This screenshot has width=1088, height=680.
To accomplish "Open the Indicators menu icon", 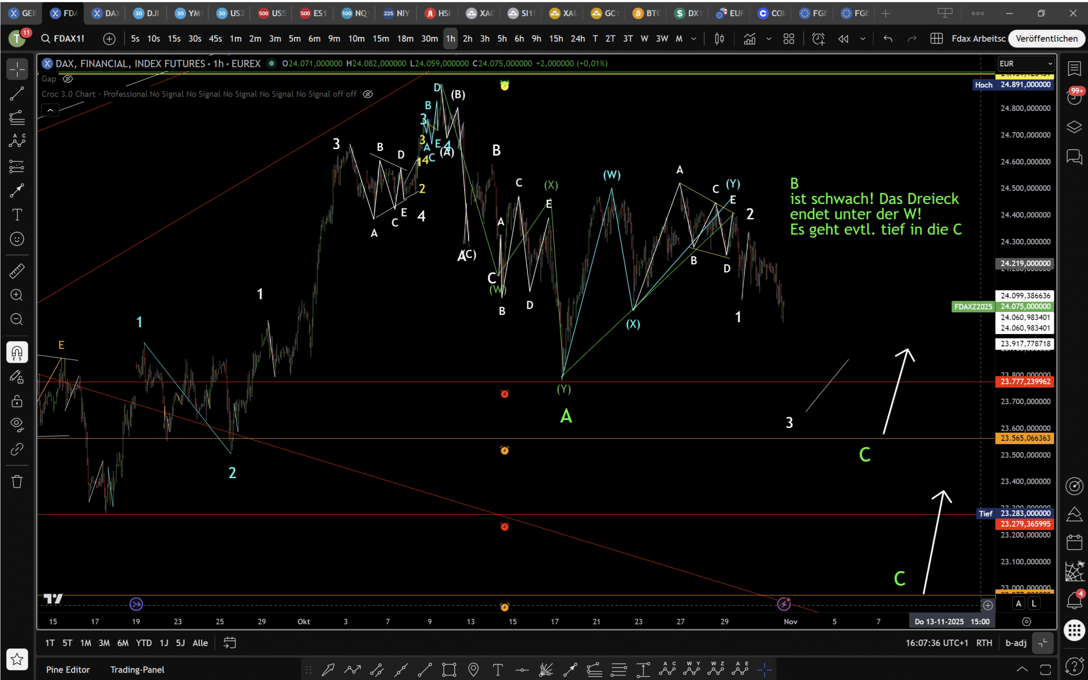I will point(749,39).
